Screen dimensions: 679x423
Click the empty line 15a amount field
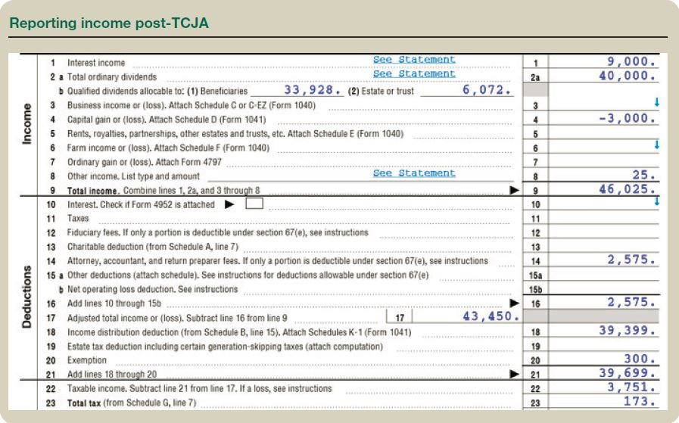coord(603,274)
